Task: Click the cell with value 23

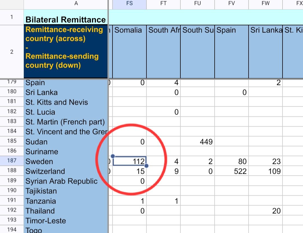Action: coord(265,161)
